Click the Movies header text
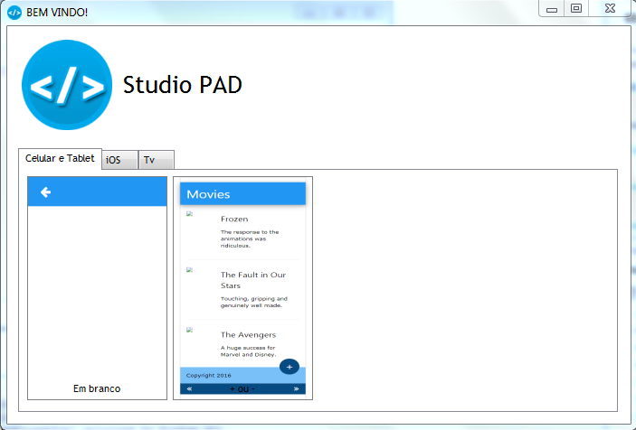The height and width of the screenshot is (430, 636). (208, 194)
